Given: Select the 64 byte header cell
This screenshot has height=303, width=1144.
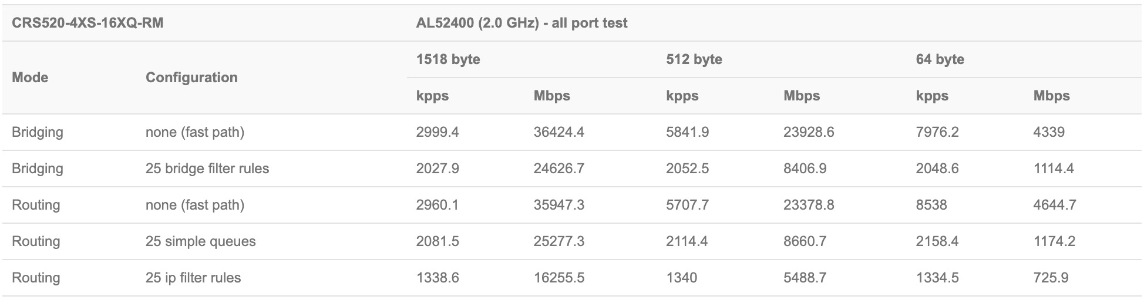Looking at the screenshot, I should pos(940,59).
